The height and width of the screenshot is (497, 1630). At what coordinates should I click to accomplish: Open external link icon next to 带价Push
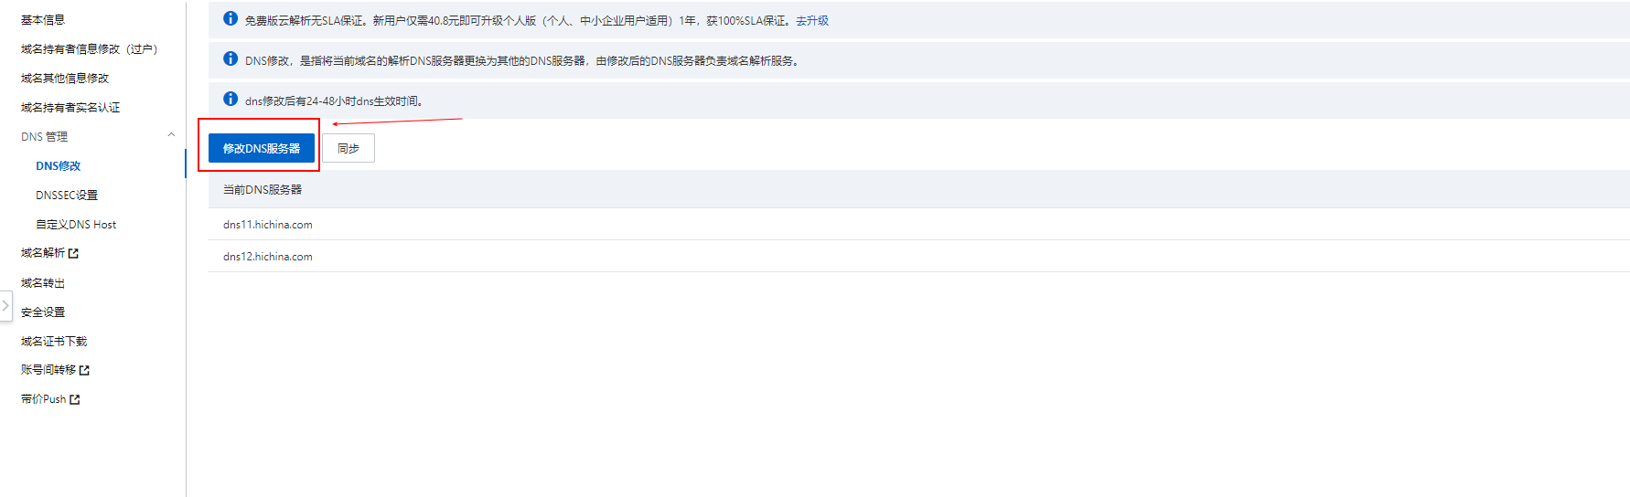tap(75, 399)
